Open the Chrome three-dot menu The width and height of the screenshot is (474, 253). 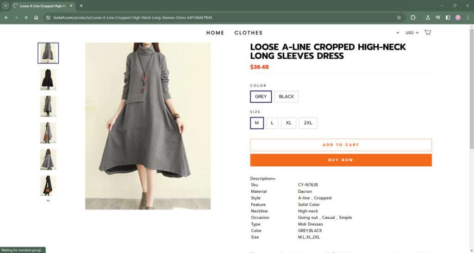[468, 18]
